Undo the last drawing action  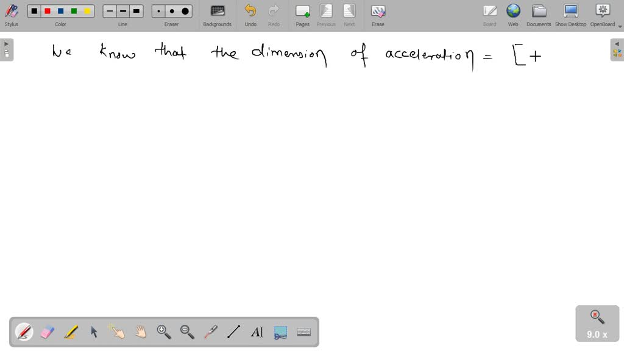250,13
